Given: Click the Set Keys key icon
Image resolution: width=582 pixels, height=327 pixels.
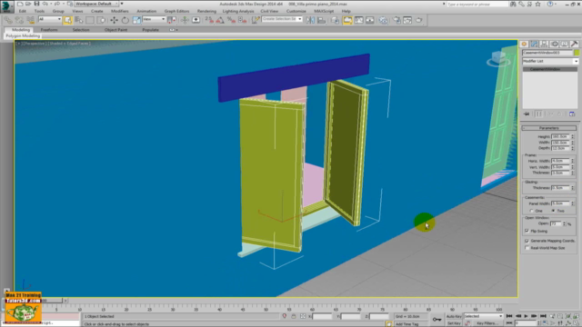Looking at the screenshot, I should pyautogui.click(x=436, y=319).
